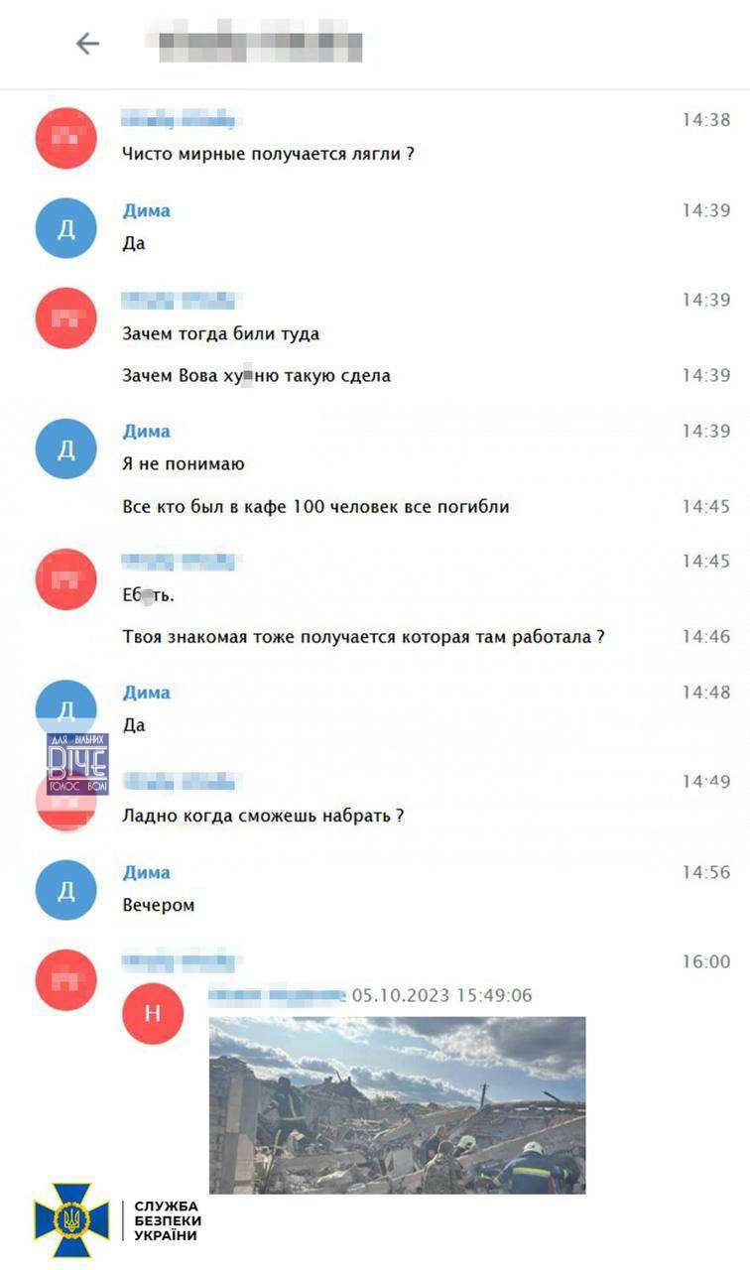Click the SBU emblem logo at the bottom
The height and width of the screenshot is (1270, 750).
pos(71,1219)
